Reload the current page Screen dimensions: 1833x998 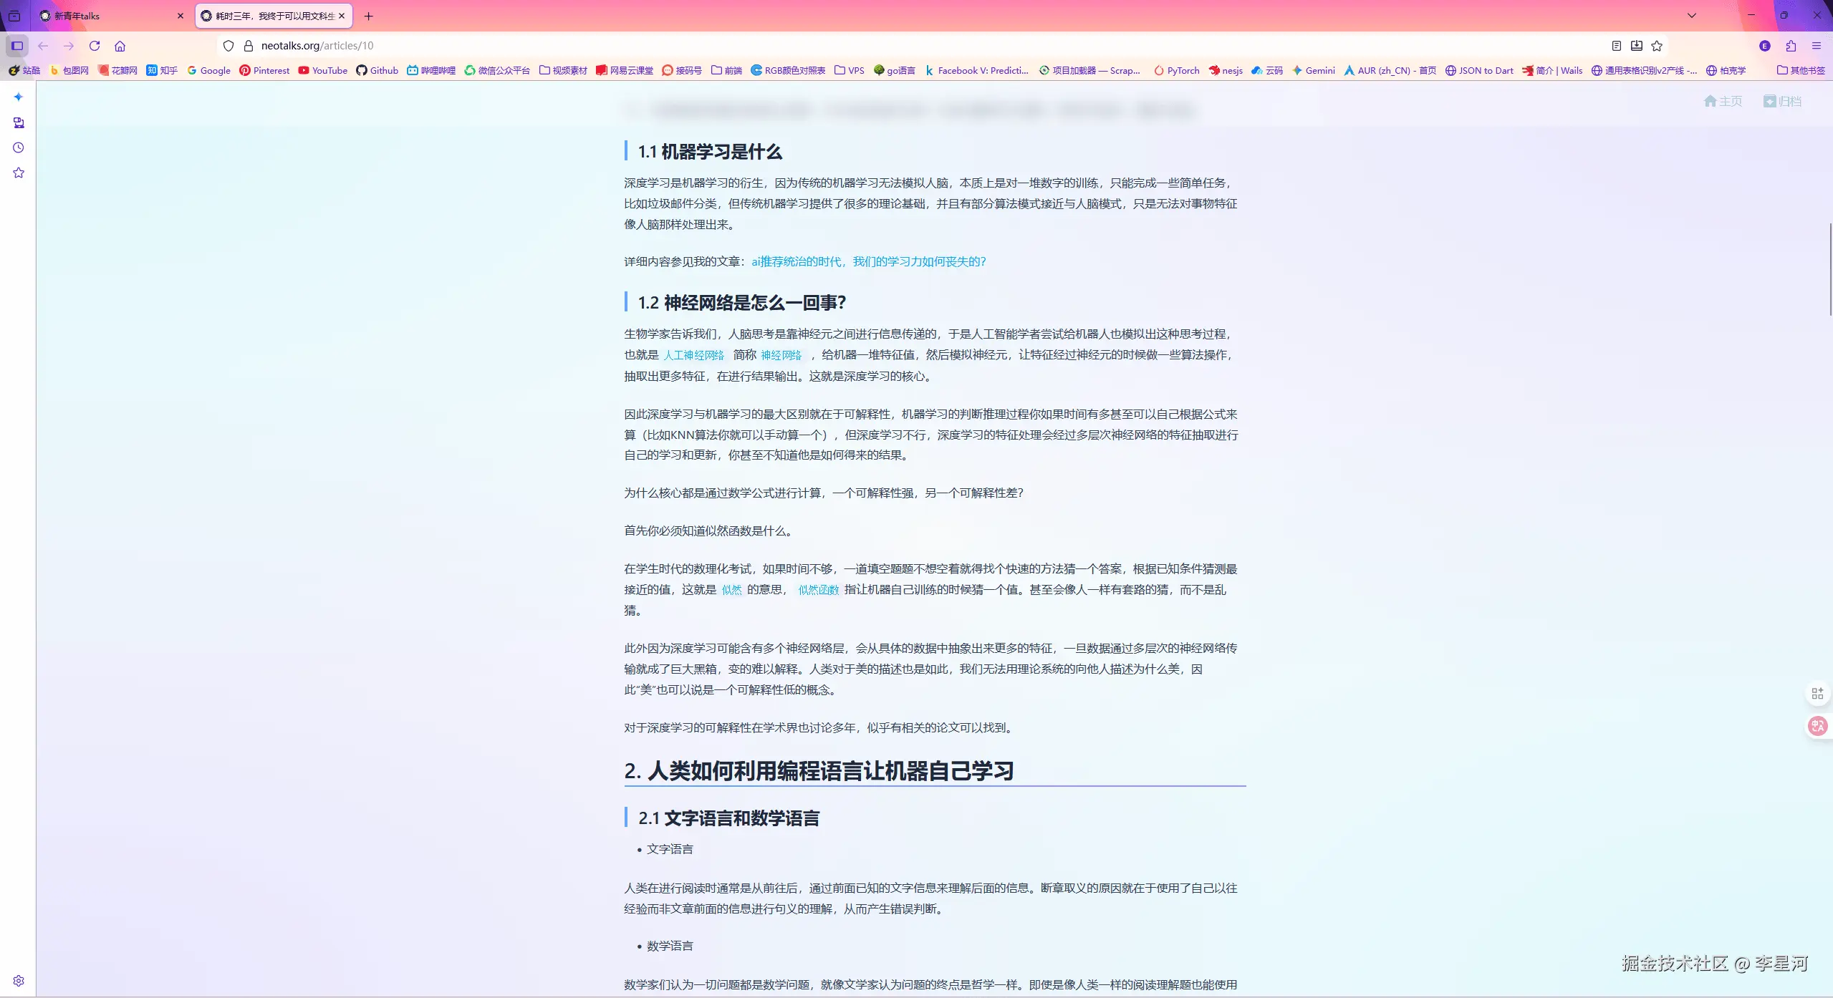point(95,46)
